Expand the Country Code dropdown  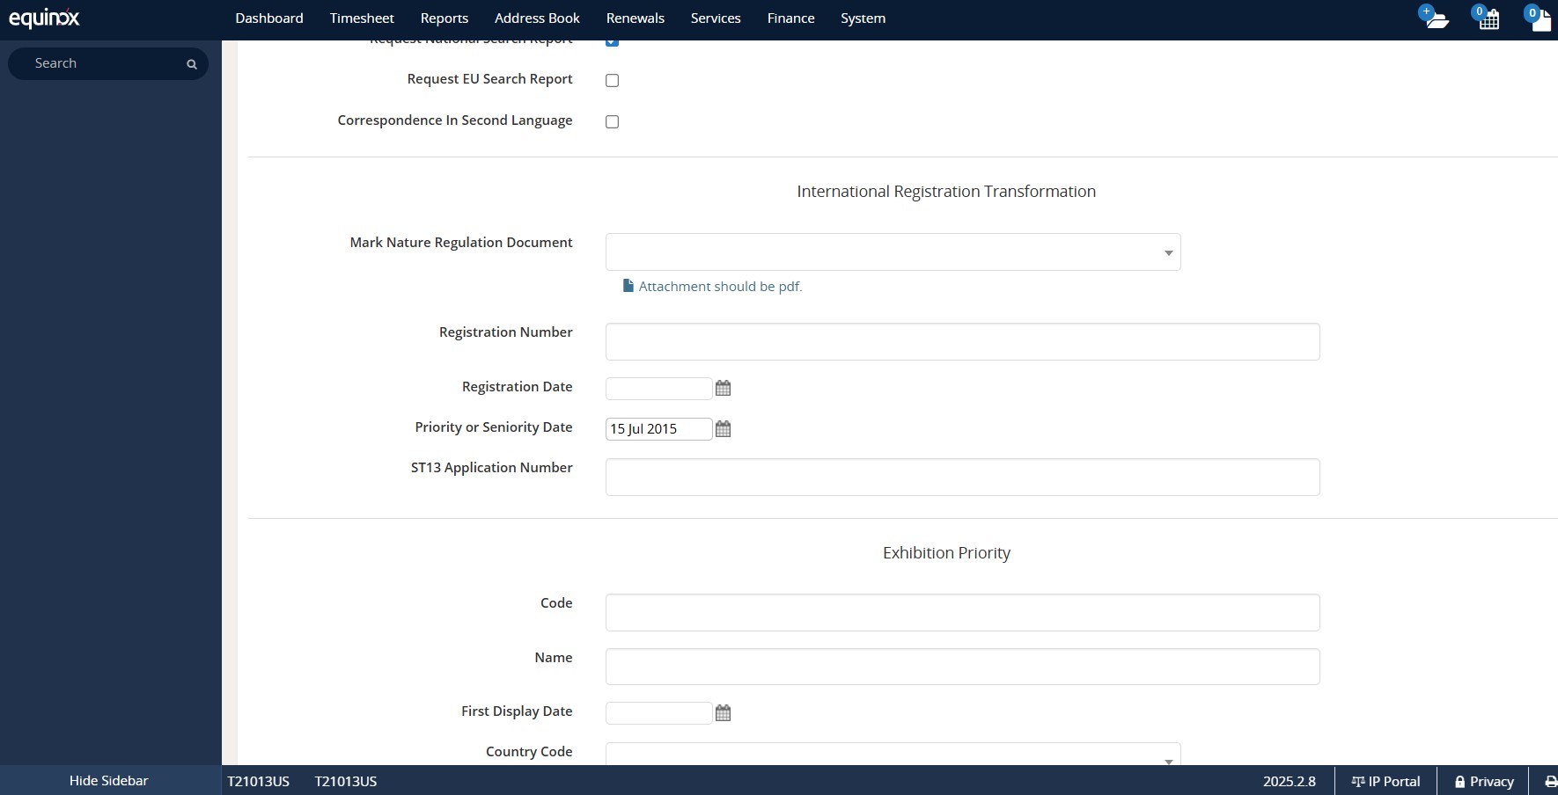coord(893,755)
